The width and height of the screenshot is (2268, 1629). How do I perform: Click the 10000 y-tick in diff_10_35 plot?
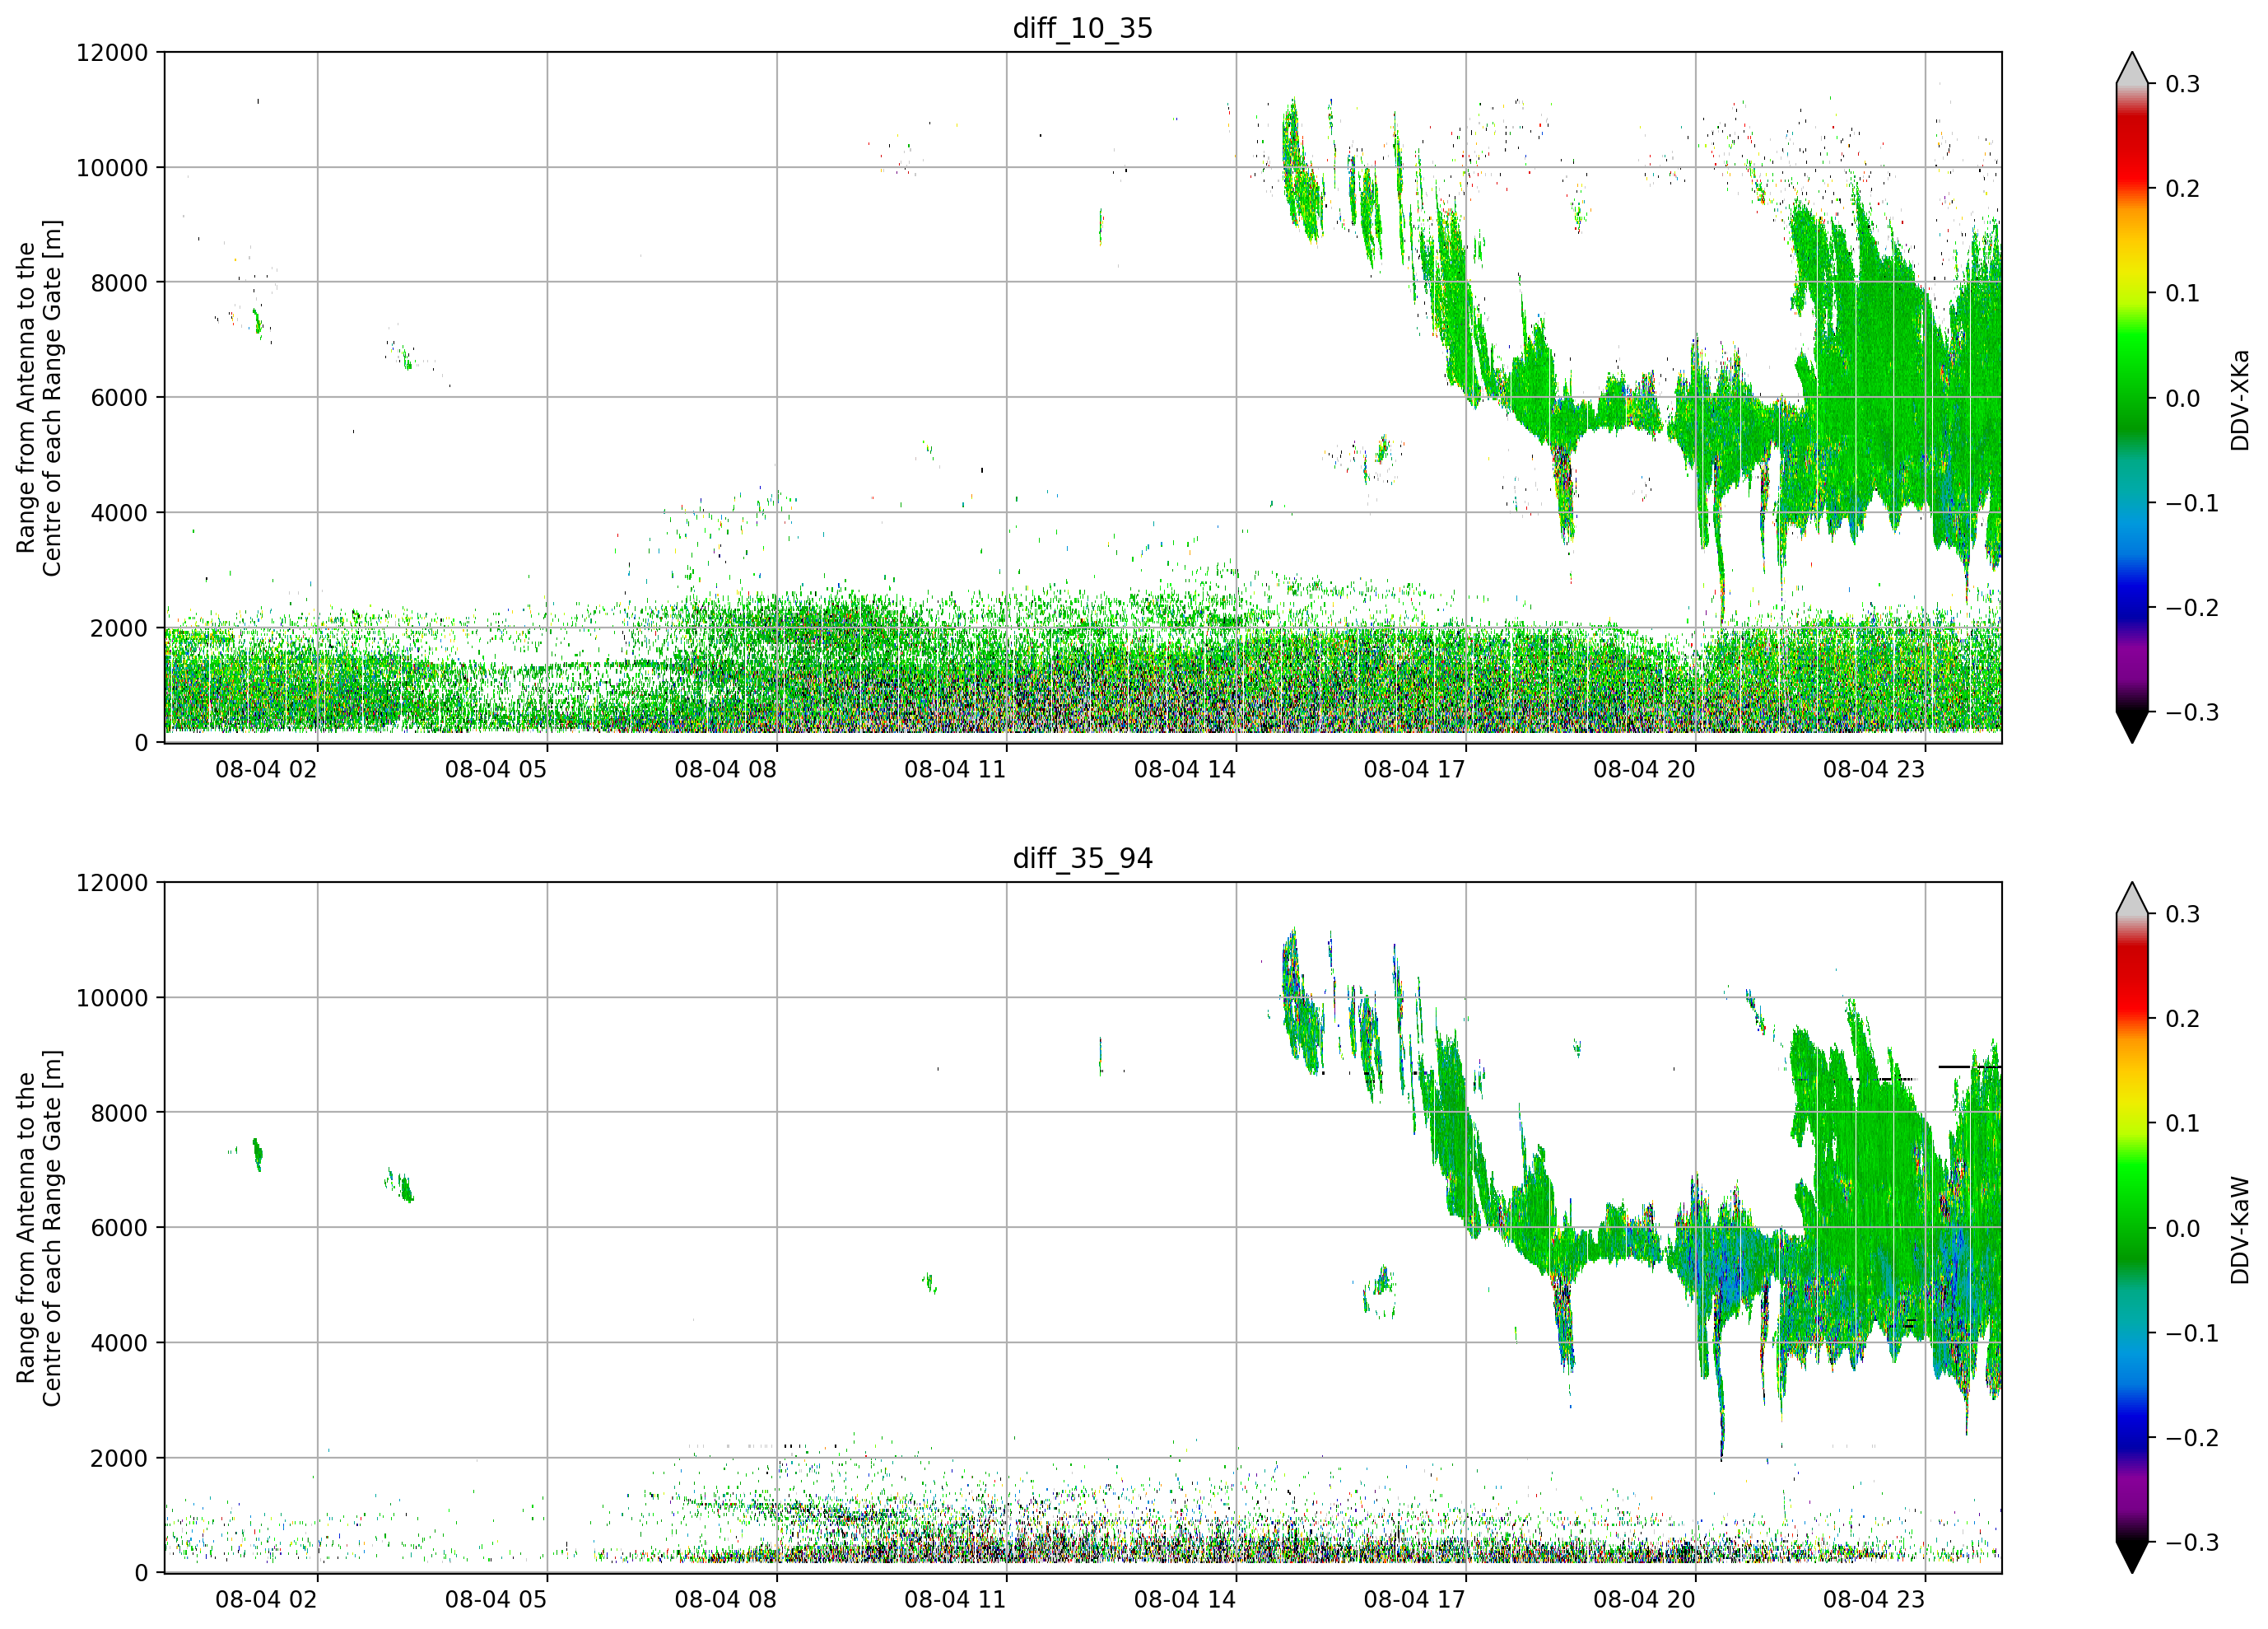[x=112, y=168]
